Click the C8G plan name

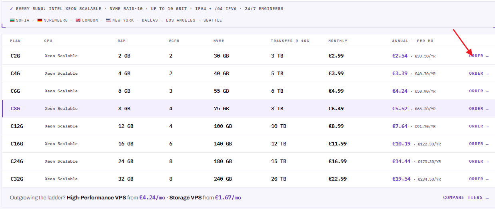15,109
